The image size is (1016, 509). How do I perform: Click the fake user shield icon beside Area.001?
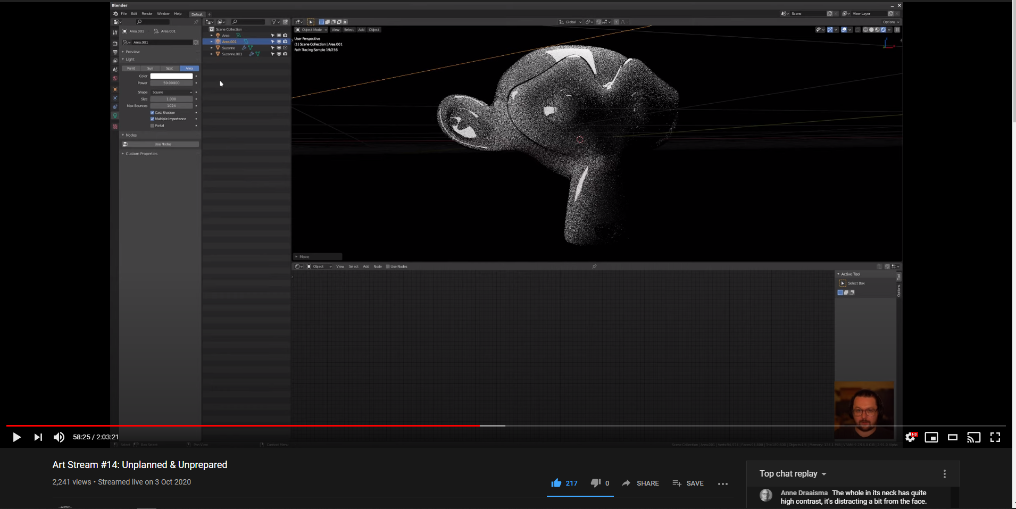196,42
